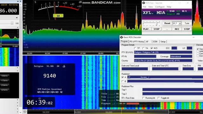The height and width of the screenshot is (114, 203).
Task: Click the PTYN field
Action: [145, 56]
